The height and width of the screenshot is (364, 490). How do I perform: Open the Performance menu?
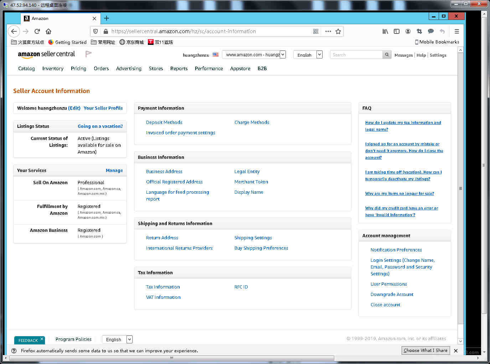coord(209,68)
